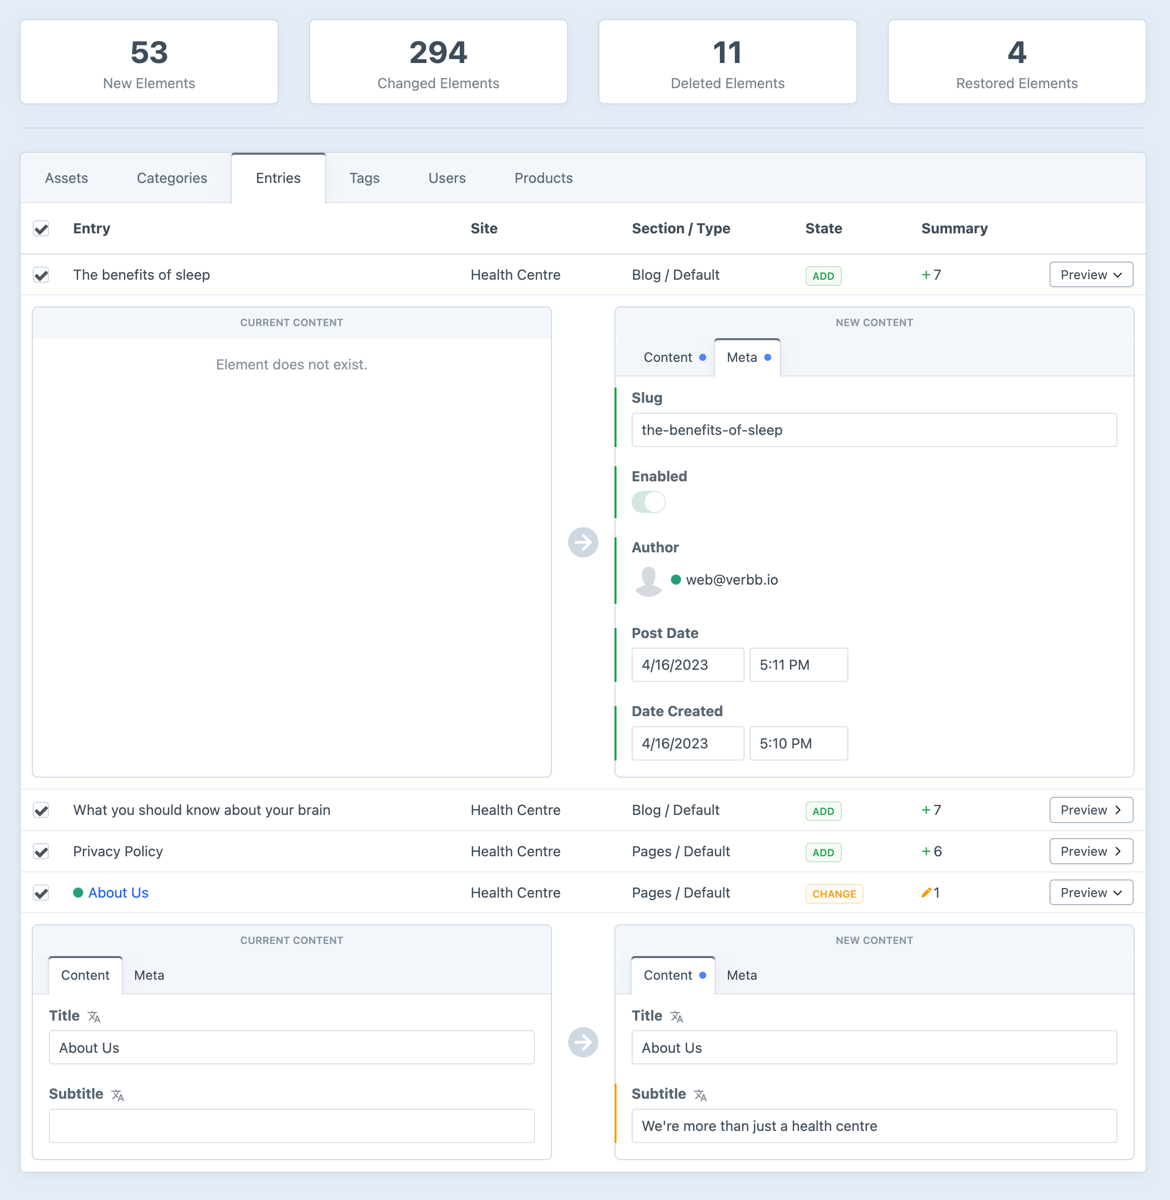Image resolution: width=1170 pixels, height=1200 pixels.
Task: Click translate icon next to current Subtitle
Action: coord(117,1095)
